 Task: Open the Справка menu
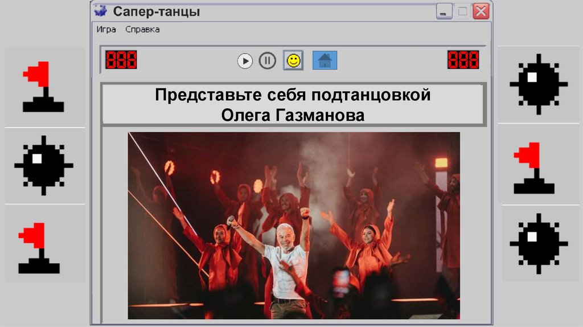click(x=142, y=30)
